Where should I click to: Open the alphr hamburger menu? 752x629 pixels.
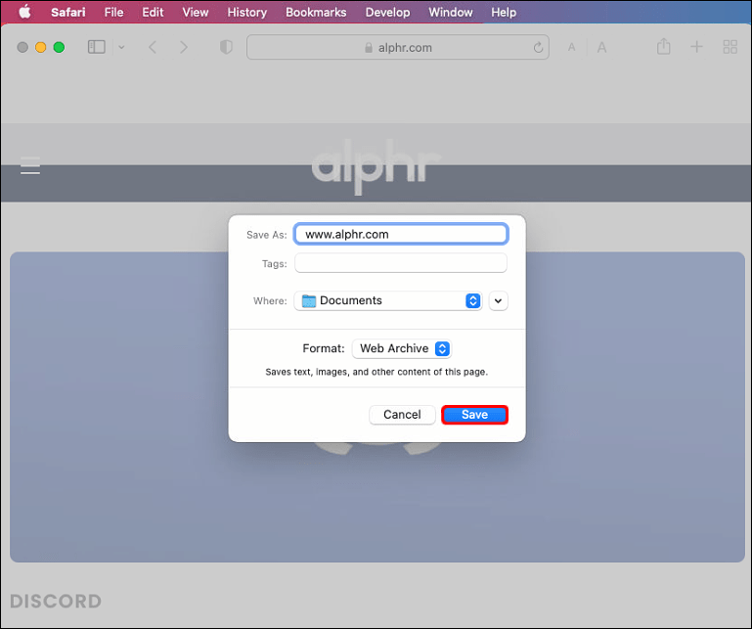click(30, 165)
